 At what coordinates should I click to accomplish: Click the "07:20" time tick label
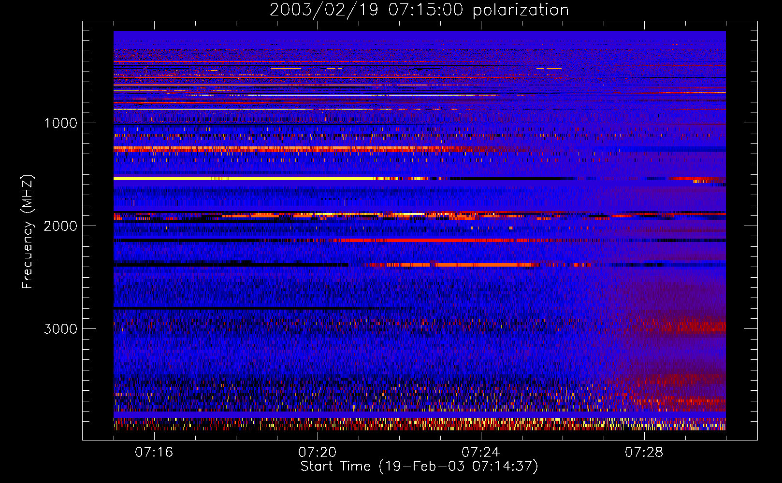click(x=318, y=453)
